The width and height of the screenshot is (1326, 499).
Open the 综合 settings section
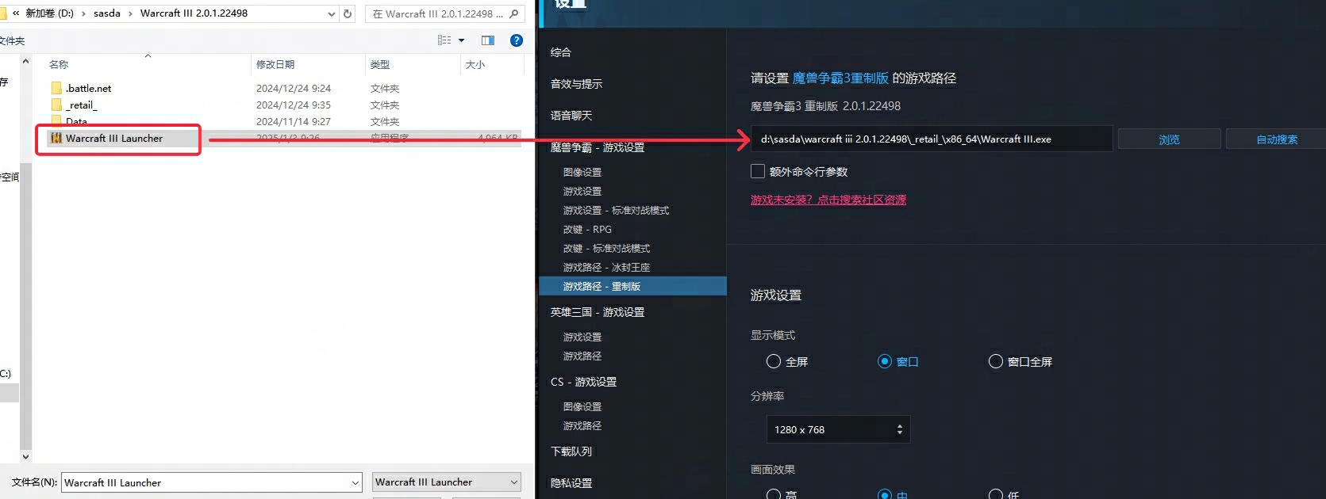pos(561,52)
